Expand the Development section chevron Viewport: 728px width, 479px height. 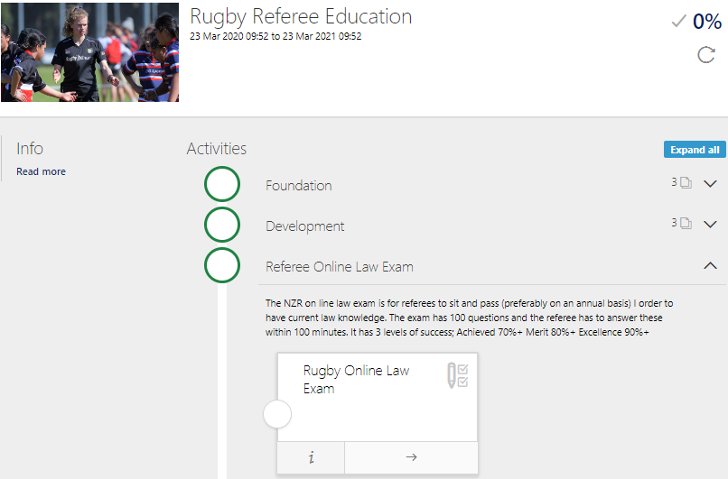click(710, 225)
